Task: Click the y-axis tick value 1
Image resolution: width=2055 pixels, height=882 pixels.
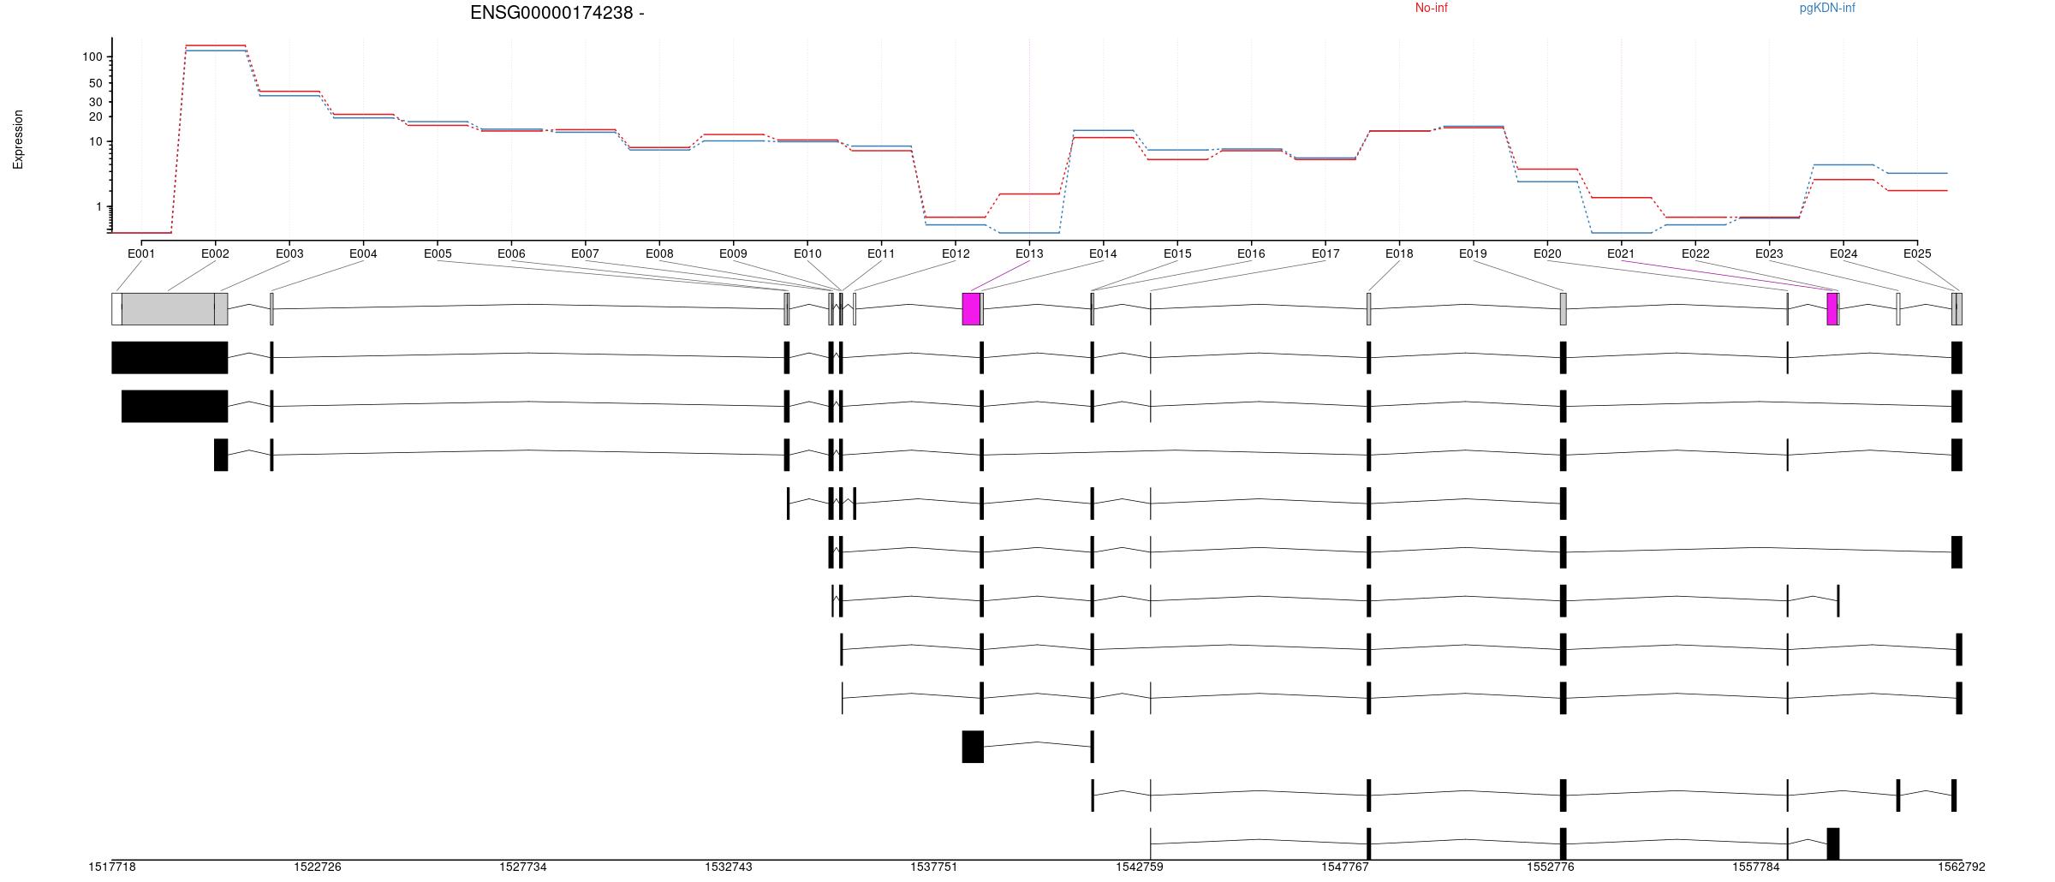Action: (x=98, y=206)
